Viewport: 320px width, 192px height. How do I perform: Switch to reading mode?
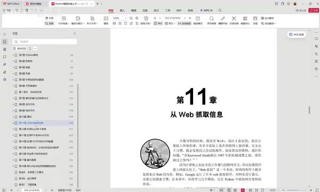point(198,20)
